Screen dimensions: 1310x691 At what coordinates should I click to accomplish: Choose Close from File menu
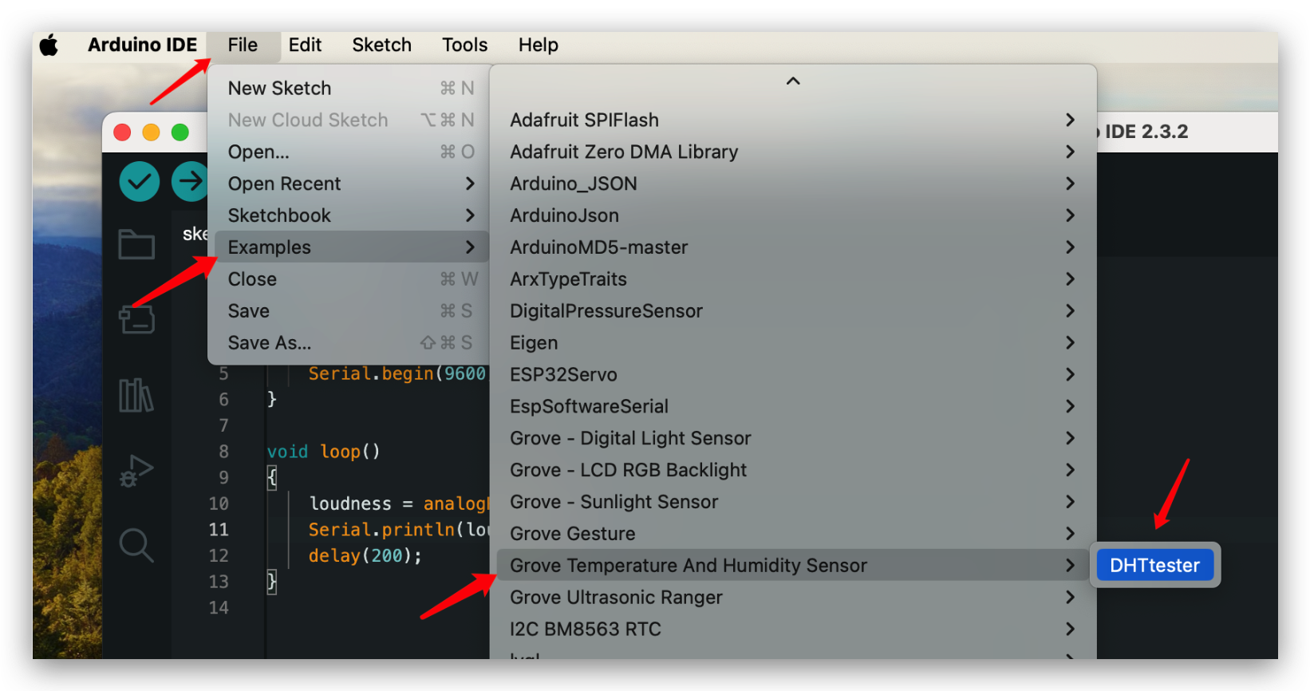349,279
